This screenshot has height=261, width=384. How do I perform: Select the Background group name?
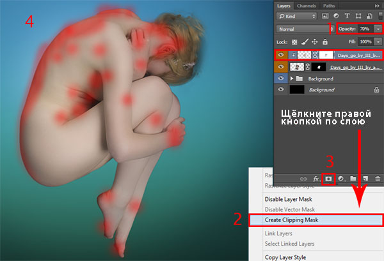[321, 78]
